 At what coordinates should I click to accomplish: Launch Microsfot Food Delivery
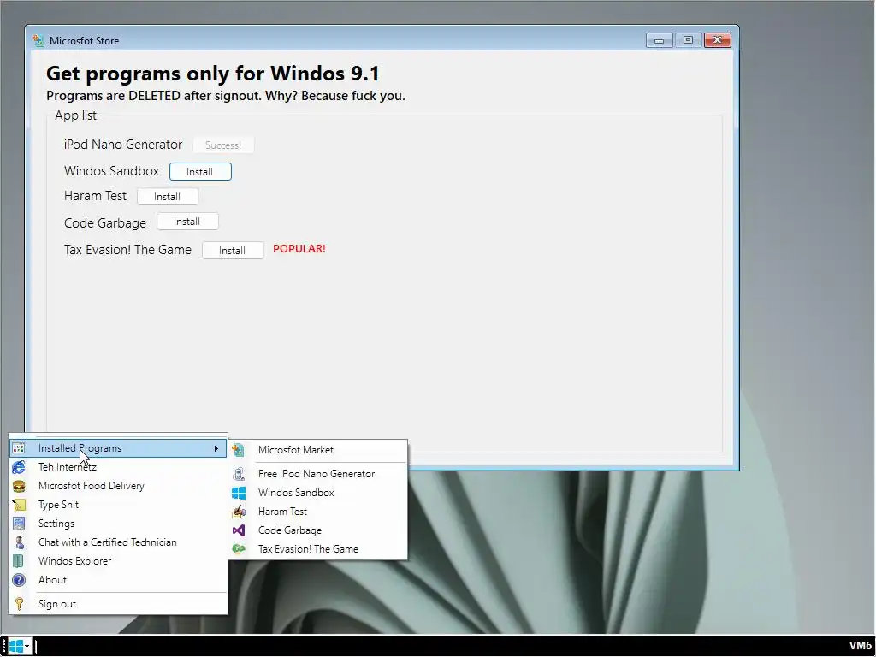point(118,486)
